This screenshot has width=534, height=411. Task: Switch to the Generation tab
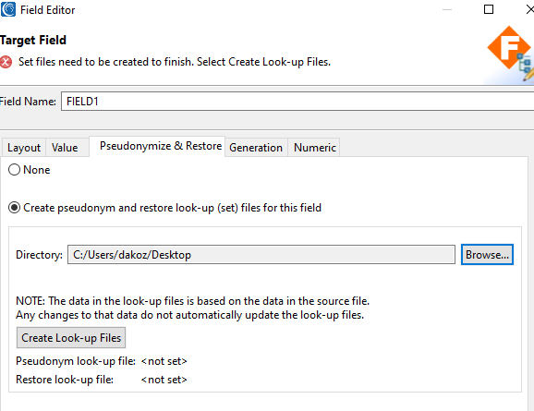point(256,148)
